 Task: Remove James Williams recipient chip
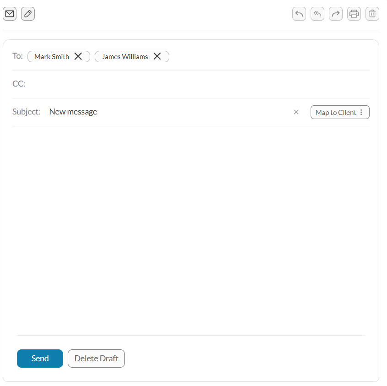pyautogui.click(x=157, y=56)
